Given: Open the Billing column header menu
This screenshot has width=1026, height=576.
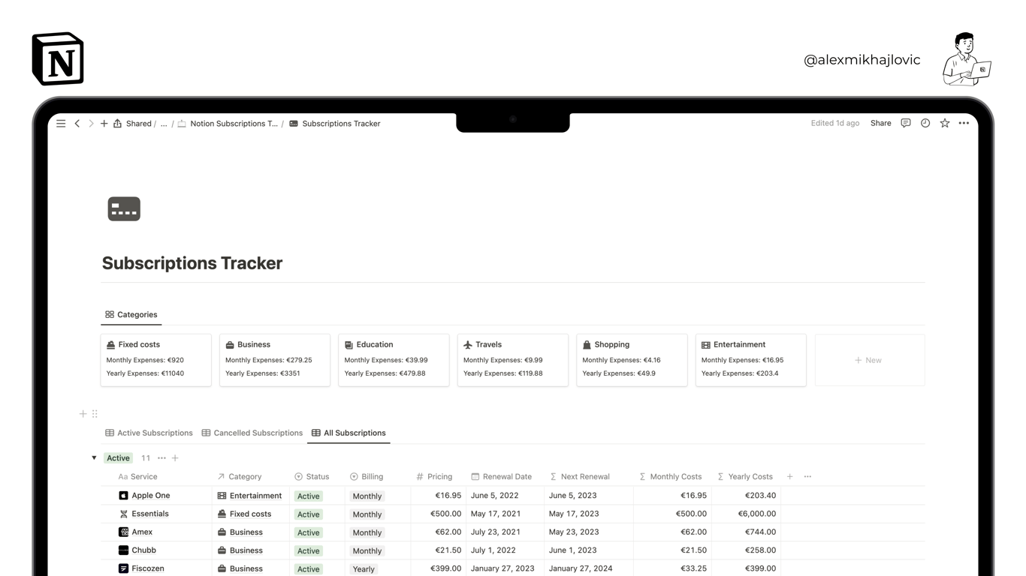Looking at the screenshot, I should 367,476.
